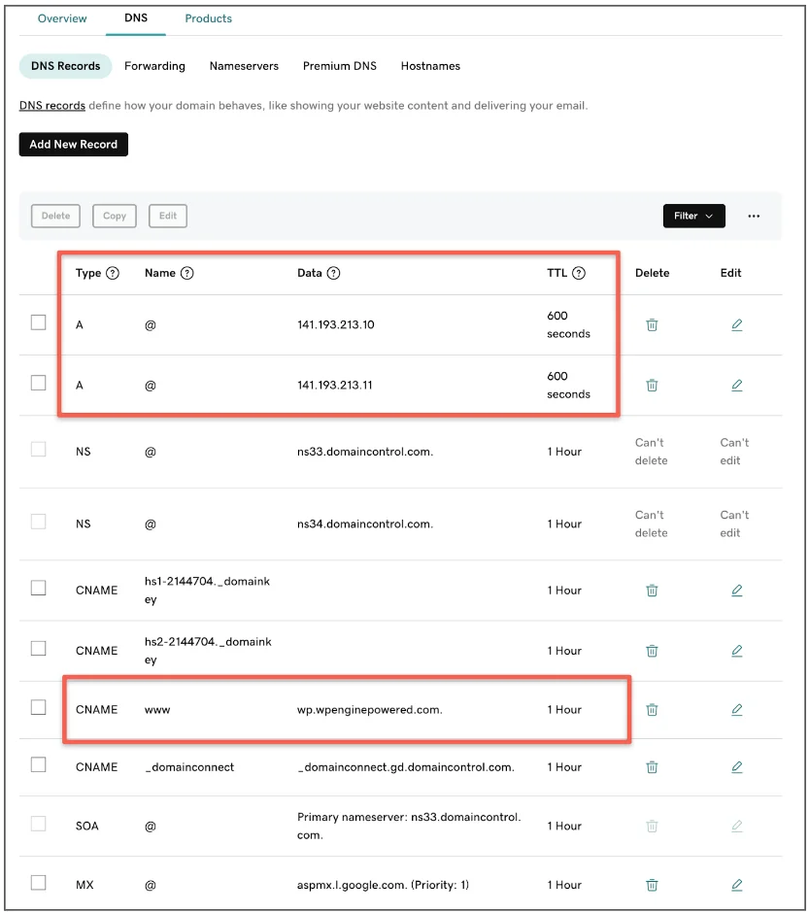Edit the _domainconnect CNAME record

coord(736,766)
